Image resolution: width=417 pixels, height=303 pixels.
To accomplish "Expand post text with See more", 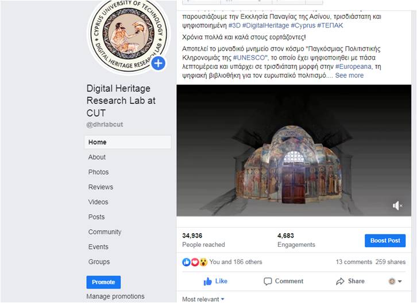I will (x=349, y=76).
